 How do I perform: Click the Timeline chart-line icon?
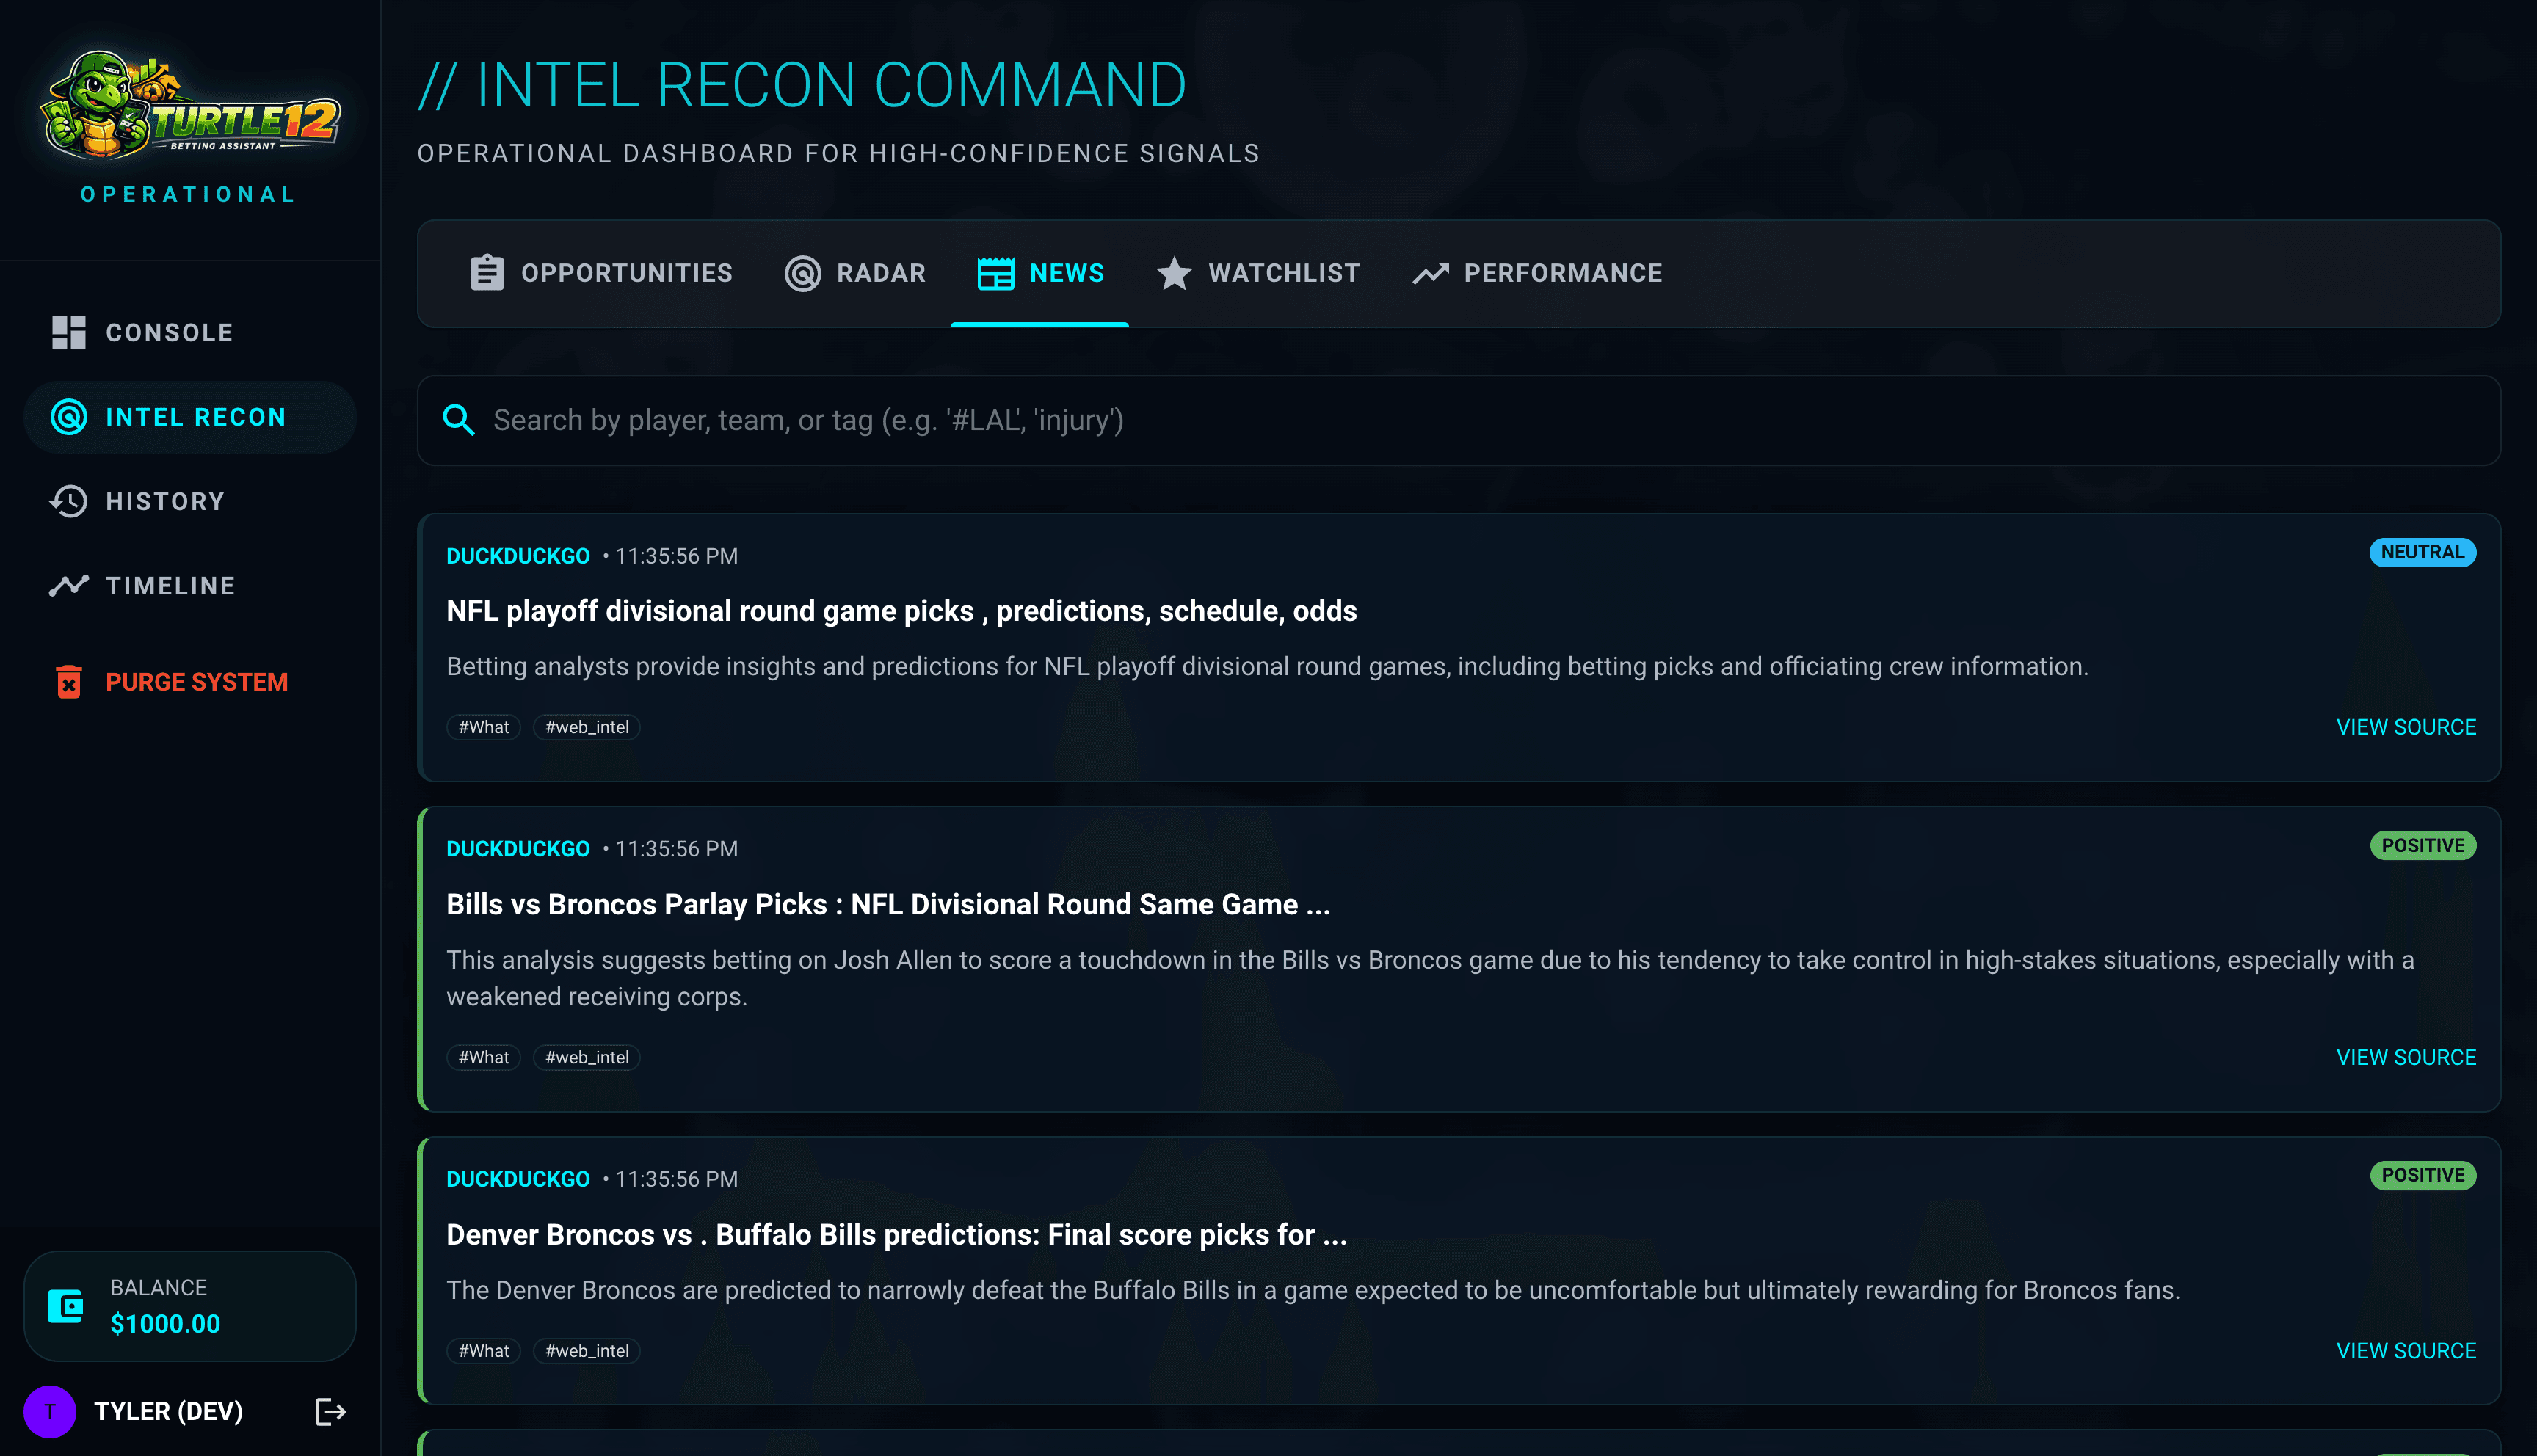tap(68, 585)
